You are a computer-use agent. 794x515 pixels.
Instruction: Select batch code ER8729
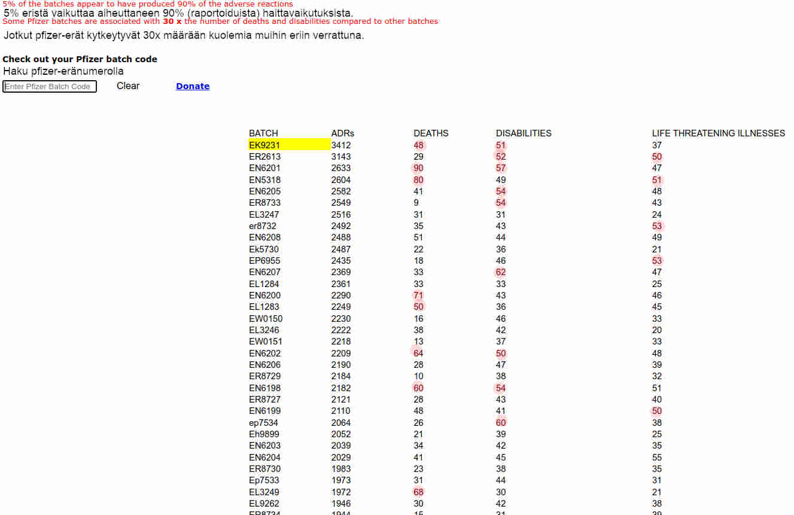pyautogui.click(x=264, y=376)
